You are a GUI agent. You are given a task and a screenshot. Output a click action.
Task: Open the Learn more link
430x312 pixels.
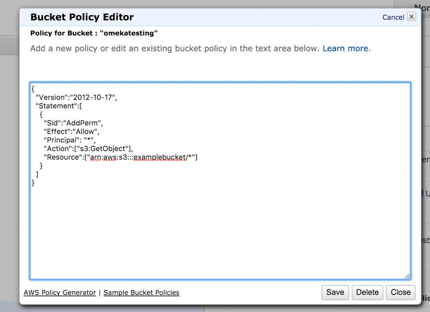pos(345,48)
